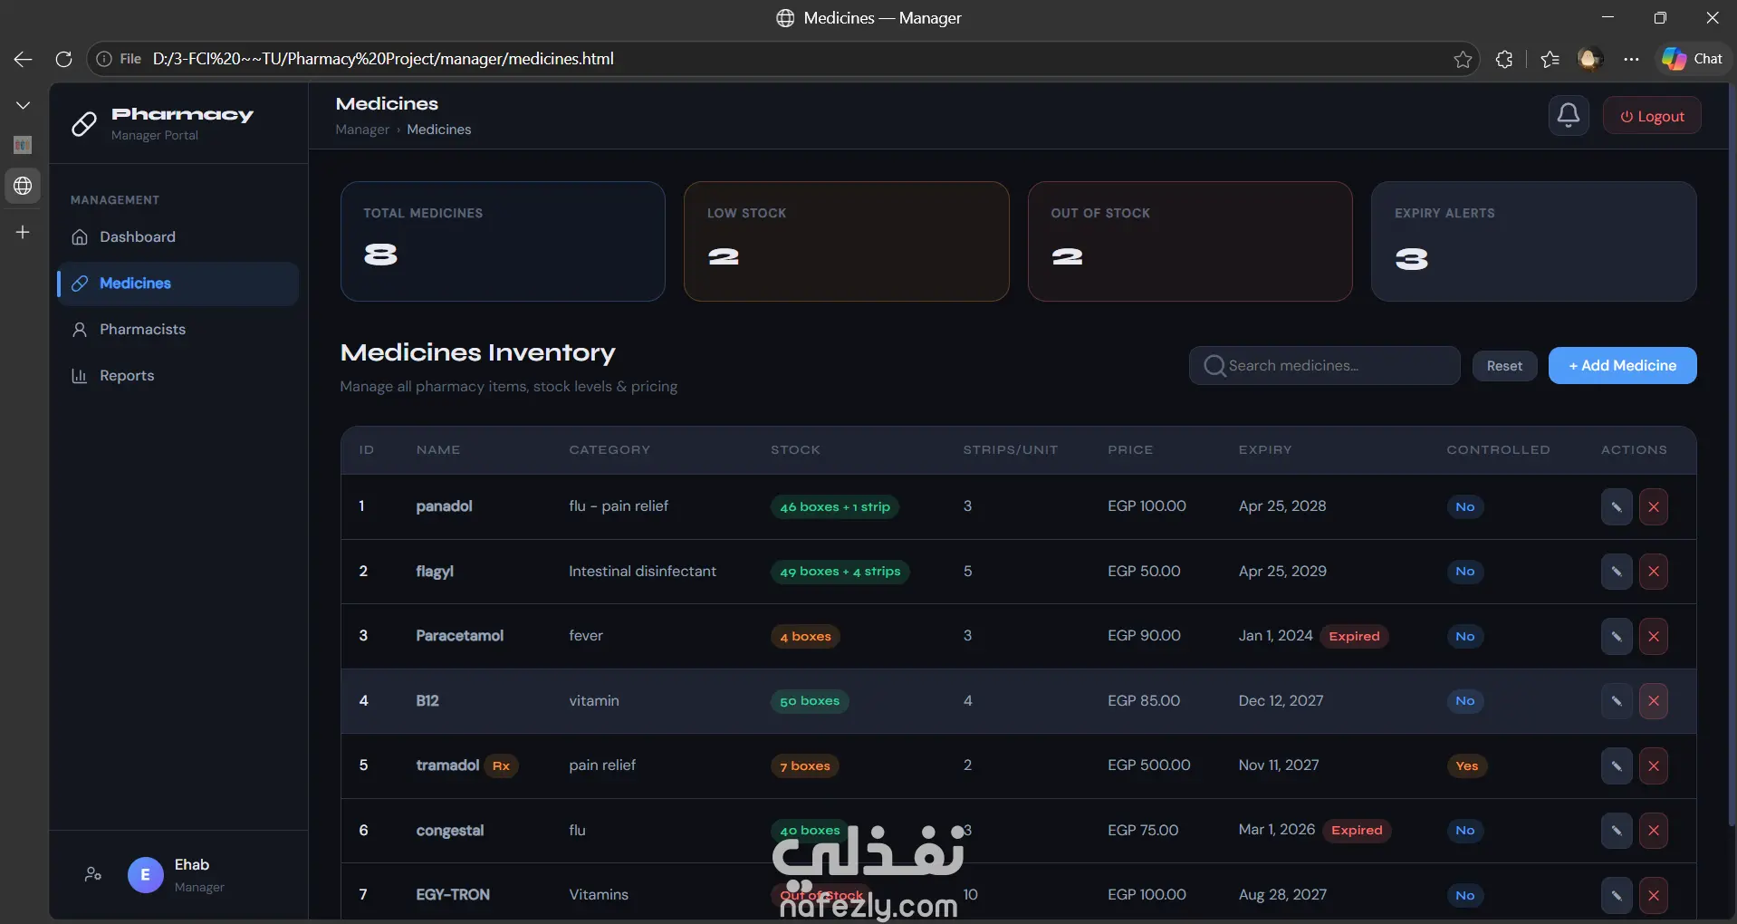1737x924 pixels.
Task: Open the Expiry Alerts card
Action: click(1533, 242)
